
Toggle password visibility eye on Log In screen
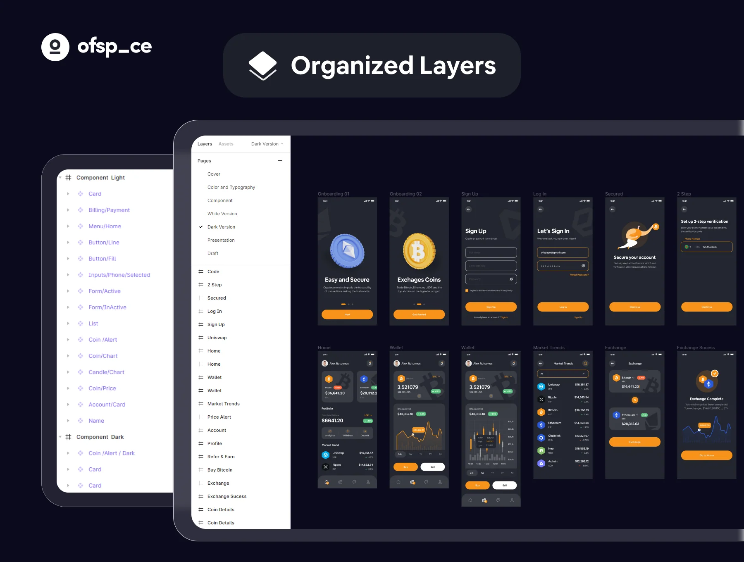pos(583,266)
